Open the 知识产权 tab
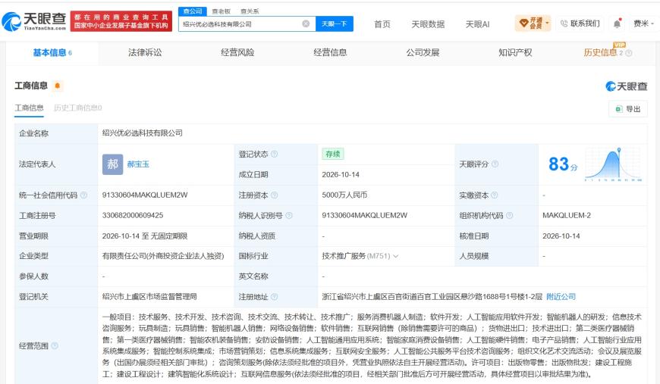 515,53
